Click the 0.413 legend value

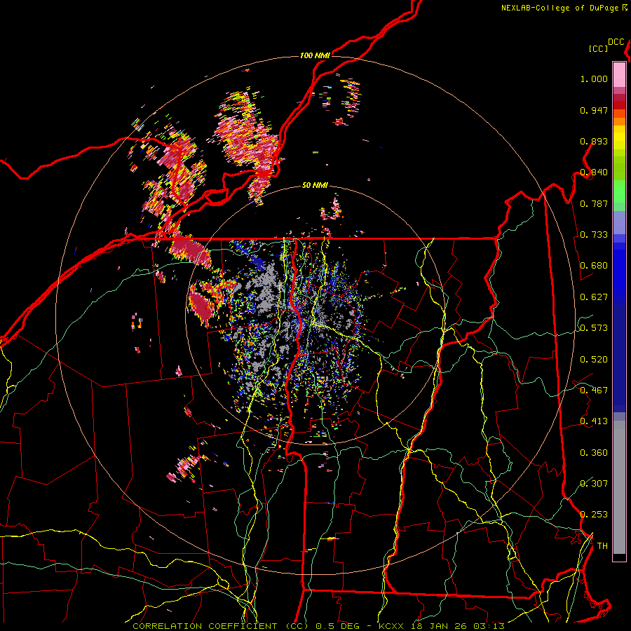click(x=594, y=421)
